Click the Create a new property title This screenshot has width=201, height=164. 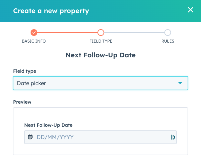coord(51,11)
